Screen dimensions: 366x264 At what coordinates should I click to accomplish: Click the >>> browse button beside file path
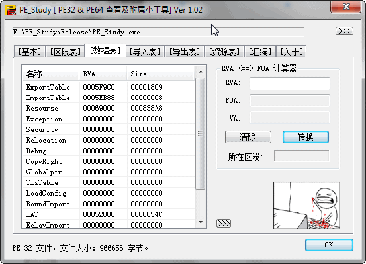(344, 31)
